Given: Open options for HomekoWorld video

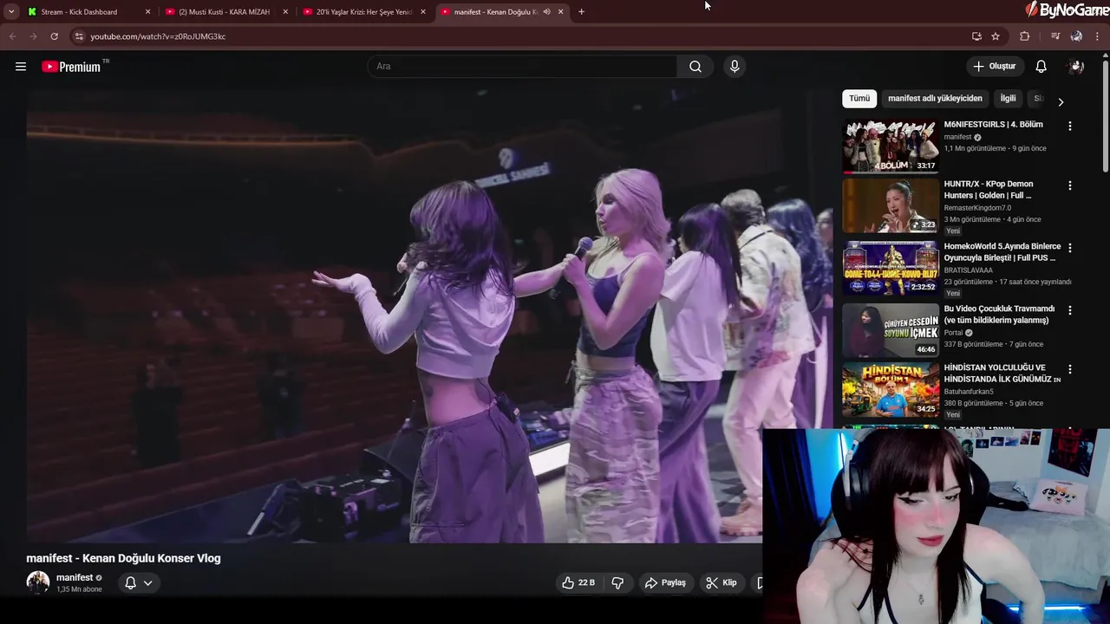Looking at the screenshot, I should coord(1069,248).
